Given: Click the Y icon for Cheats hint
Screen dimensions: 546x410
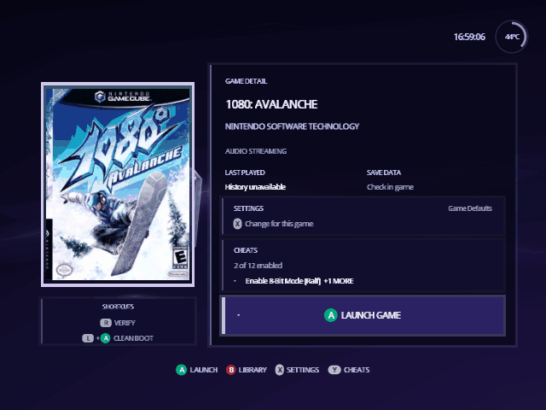Looking at the screenshot, I should point(334,370).
